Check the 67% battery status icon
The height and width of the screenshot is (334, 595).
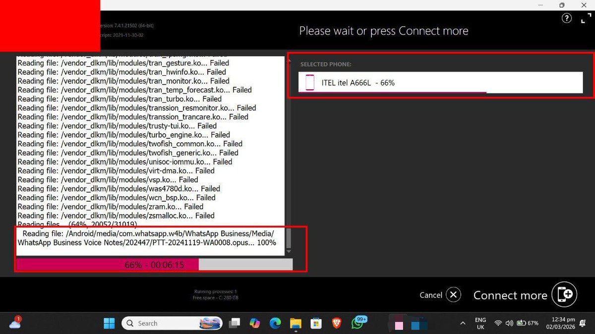click(x=527, y=323)
